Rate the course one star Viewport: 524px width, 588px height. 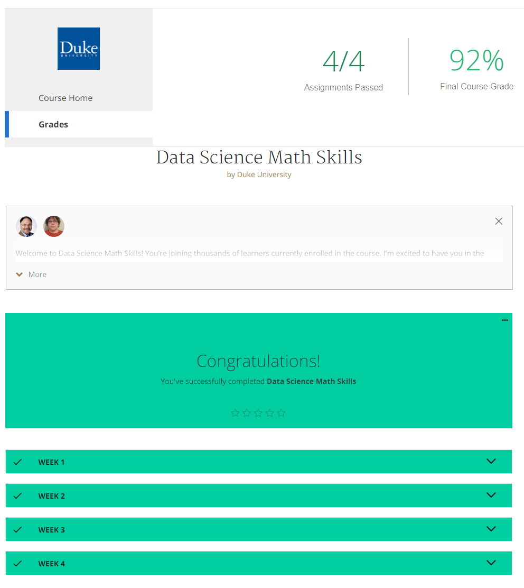pos(236,413)
